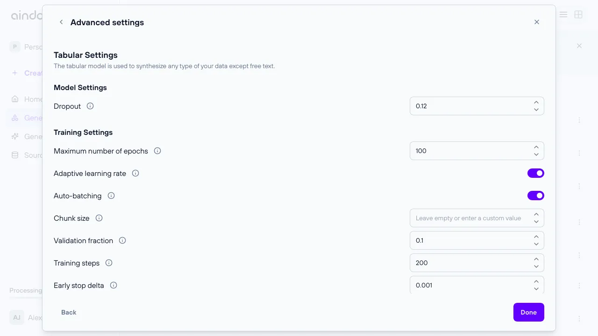Turn off Auto-batching
Screen dimensions: 598x336
(x=536, y=196)
